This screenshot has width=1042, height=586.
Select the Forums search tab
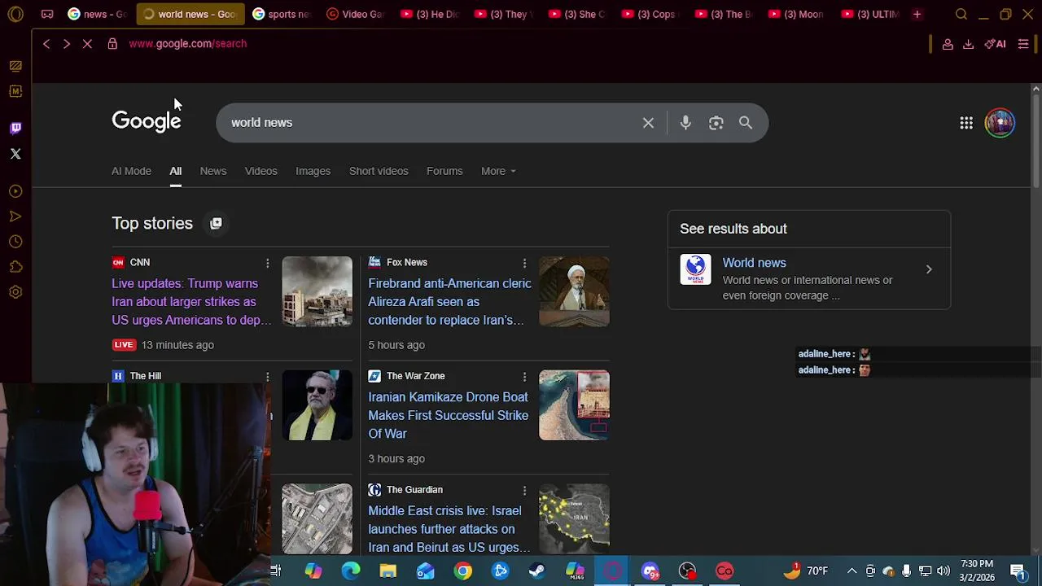(x=444, y=171)
